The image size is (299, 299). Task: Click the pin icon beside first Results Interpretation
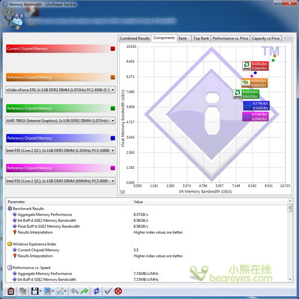(x=14, y=232)
